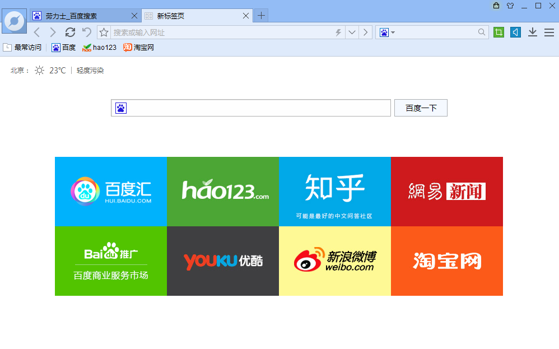Open the hamburger main menu
The width and height of the screenshot is (559, 349).
click(549, 32)
